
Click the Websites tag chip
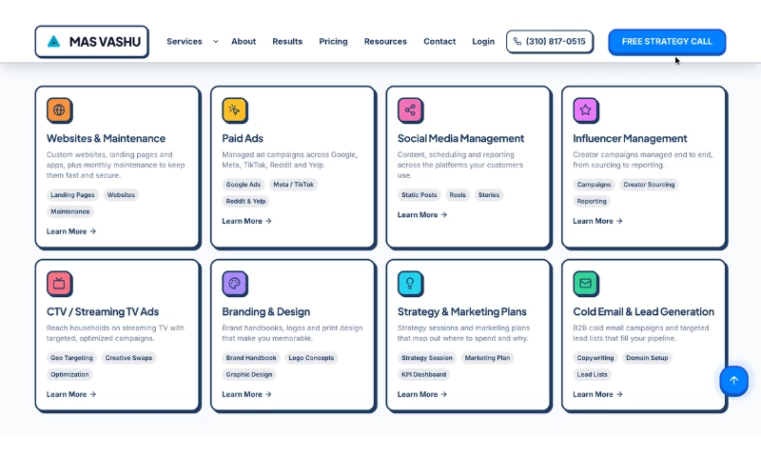click(x=122, y=195)
